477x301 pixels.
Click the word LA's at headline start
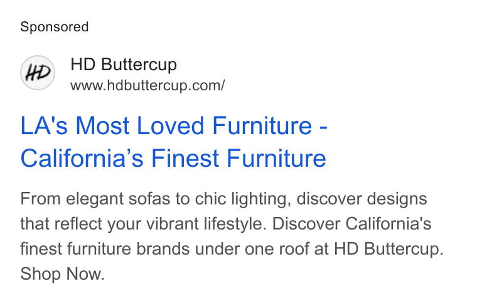pos(44,125)
